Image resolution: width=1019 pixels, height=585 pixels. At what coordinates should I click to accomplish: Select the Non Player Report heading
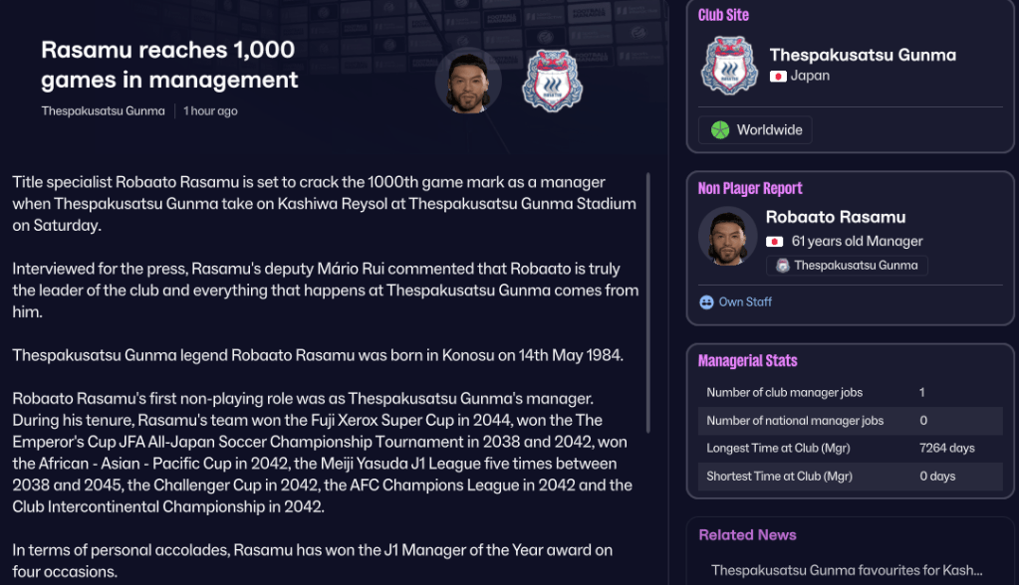(750, 188)
